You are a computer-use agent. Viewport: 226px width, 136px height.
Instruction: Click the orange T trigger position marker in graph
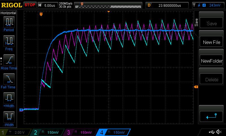pyautogui.click(x=41, y=14)
